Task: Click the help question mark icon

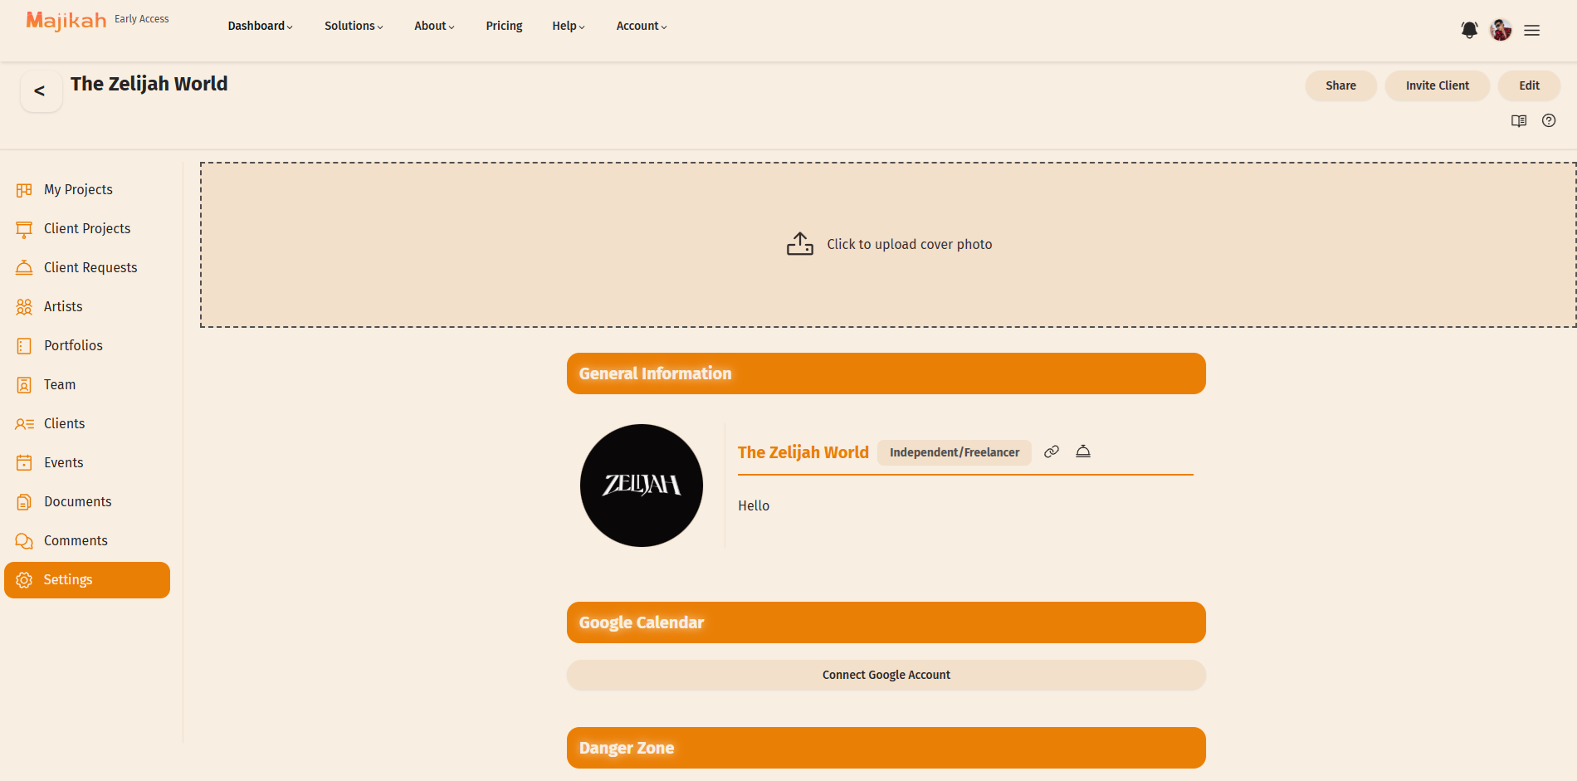Action: coord(1549,120)
